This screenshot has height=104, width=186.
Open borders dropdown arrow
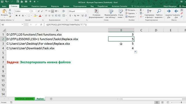pyautogui.click(x=31, y=16)
